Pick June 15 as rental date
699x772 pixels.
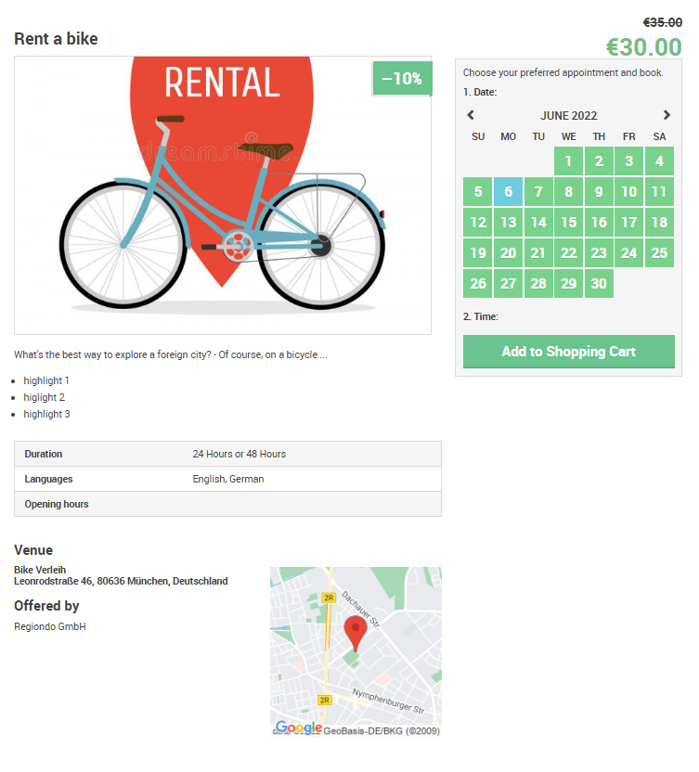point(568,222)
